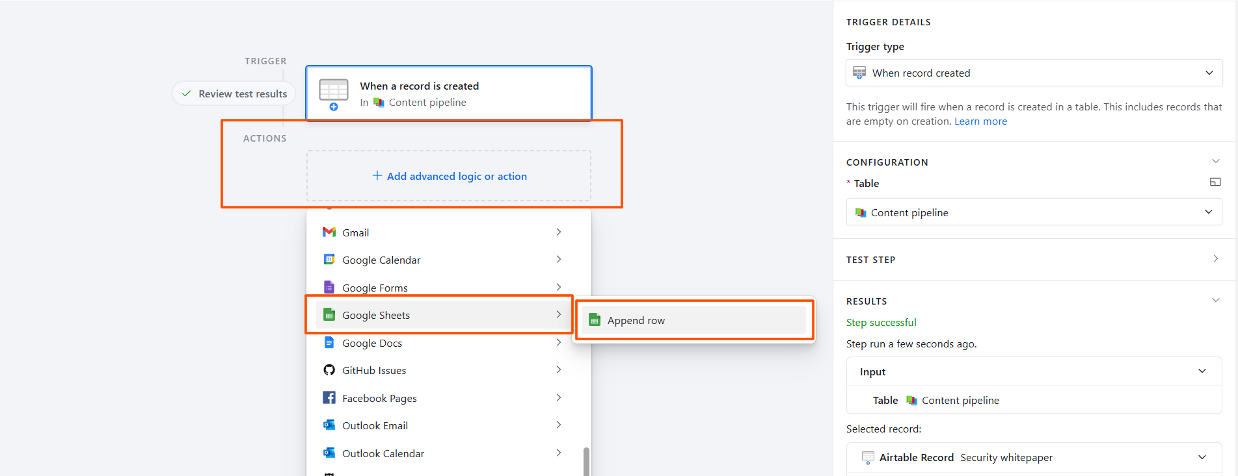This screenshot has height=476, width=1238.
Task: Click the GitHub Issues octocat icon
Action: 329,370
